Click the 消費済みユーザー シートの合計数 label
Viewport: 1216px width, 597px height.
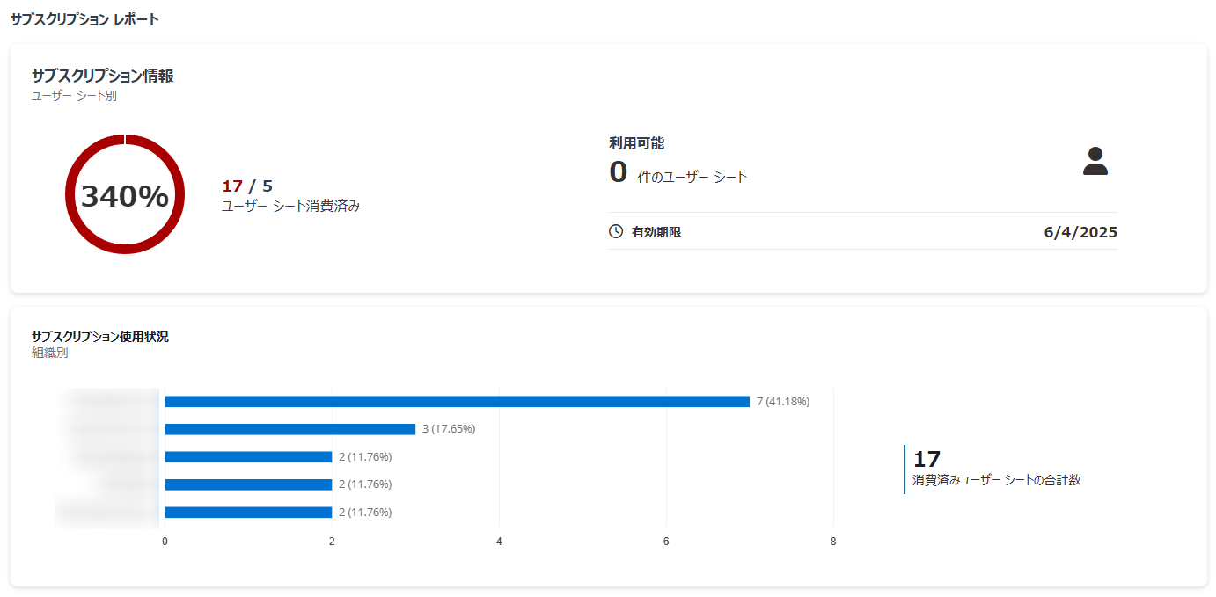coord(996,481)
